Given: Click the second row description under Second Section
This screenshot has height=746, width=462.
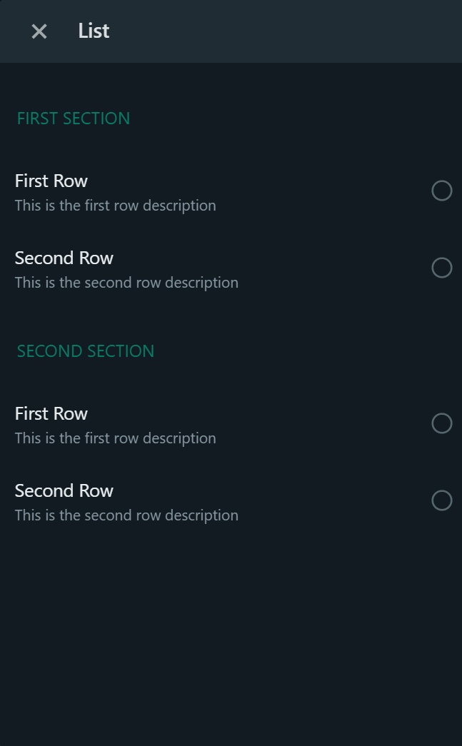Looking at the screenshot, I should coord(126,515).
